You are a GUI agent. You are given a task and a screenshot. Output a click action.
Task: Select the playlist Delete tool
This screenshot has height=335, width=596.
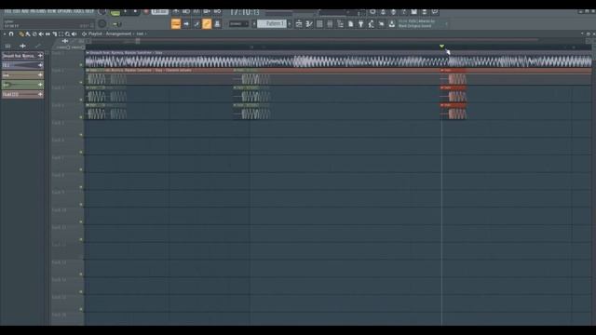34,33
